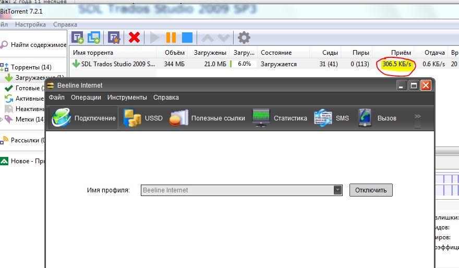459x268 pixels.
Task: Move the torrent down in the queue
Action: 224,38
